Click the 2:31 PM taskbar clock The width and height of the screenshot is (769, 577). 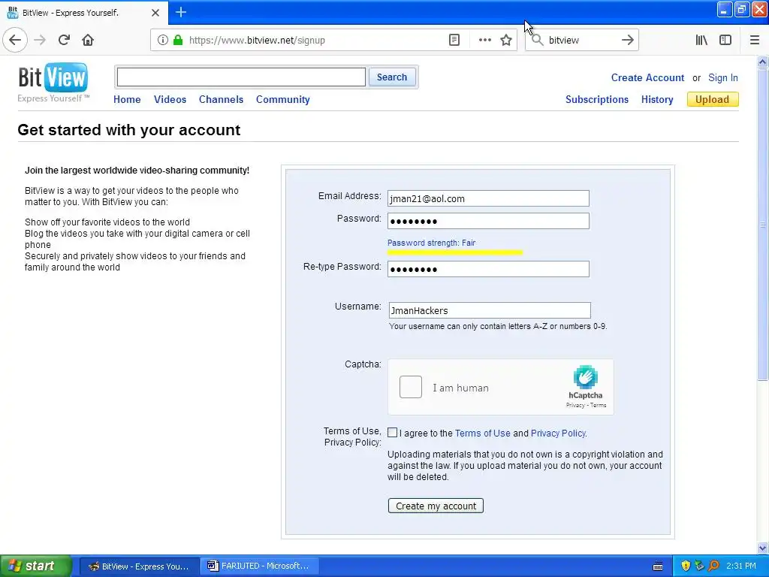[x=741, y=566]
